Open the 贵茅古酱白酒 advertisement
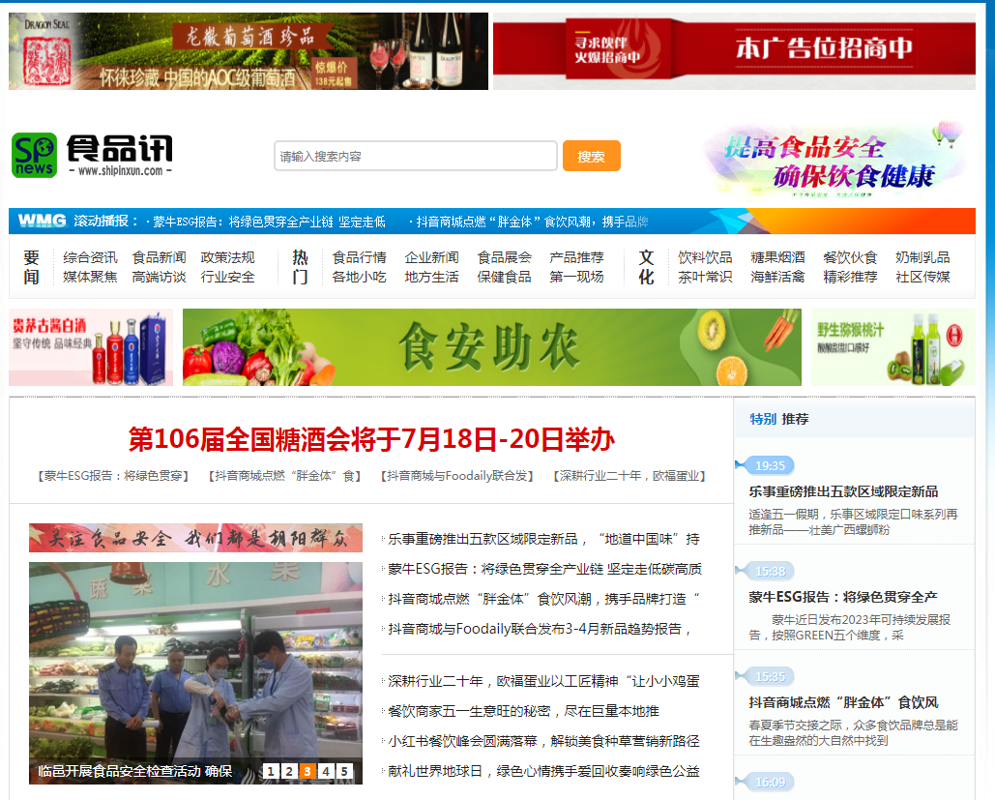Screen dimensions: 995x800 91,346
